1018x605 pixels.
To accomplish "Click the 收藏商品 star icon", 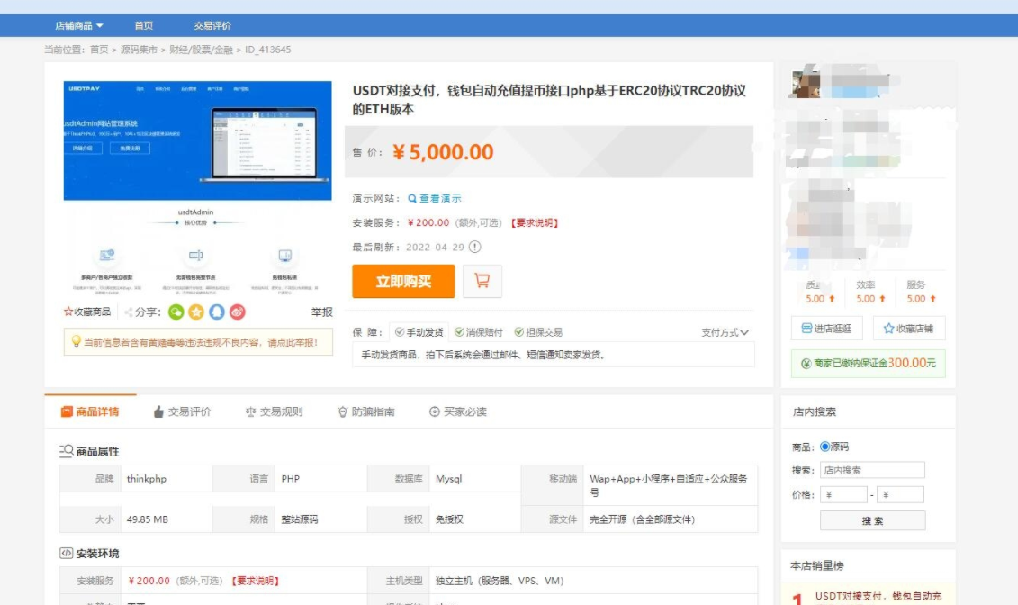I will coord(67,311).
